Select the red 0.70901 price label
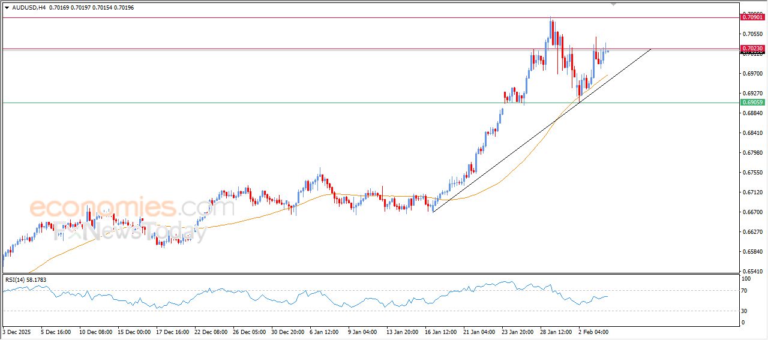The width and height of the screenshot is (768, 340). (x=752, y=17)
